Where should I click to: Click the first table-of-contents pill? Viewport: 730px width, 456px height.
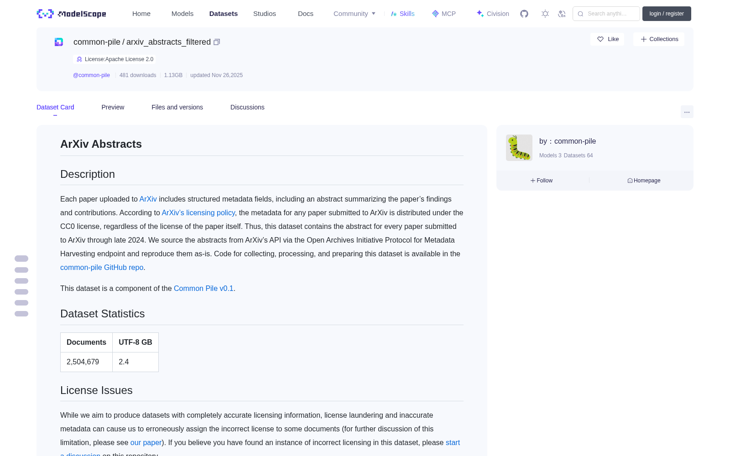pos(21,259)
